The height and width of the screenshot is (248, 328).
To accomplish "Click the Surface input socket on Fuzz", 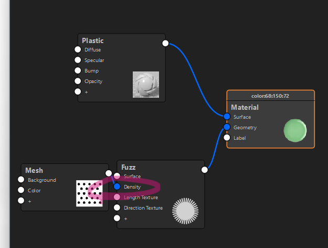I will pyautogui.click(x=117, y=176).
